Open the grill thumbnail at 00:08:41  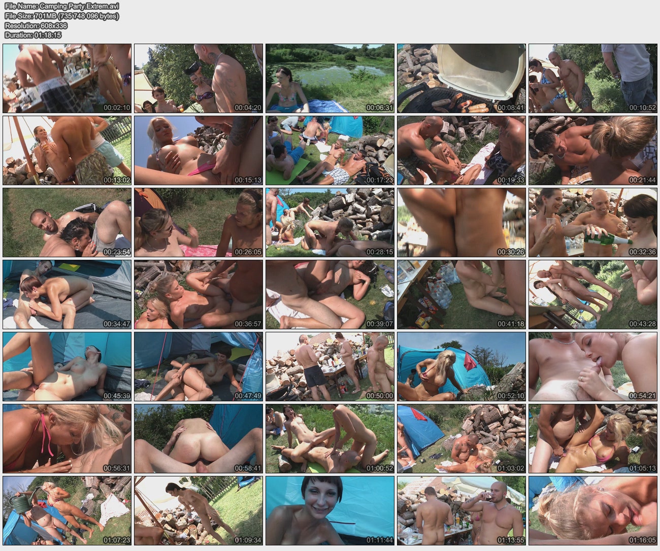(461, 78)
